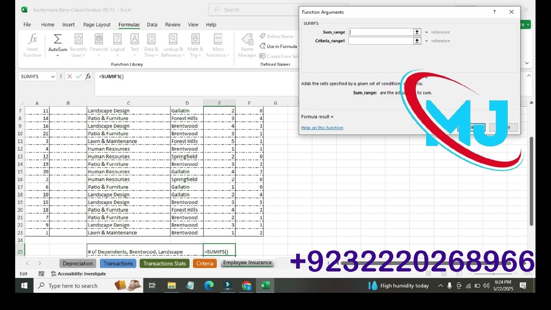Expand the Name Box function dropdown

tap(53, 76)
